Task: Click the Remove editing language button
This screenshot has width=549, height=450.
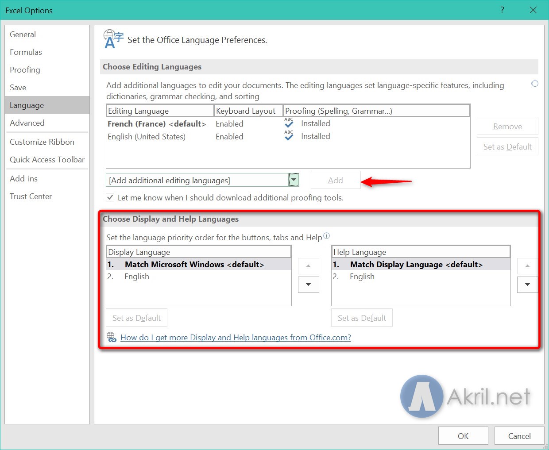Action: tap(507, 126)
